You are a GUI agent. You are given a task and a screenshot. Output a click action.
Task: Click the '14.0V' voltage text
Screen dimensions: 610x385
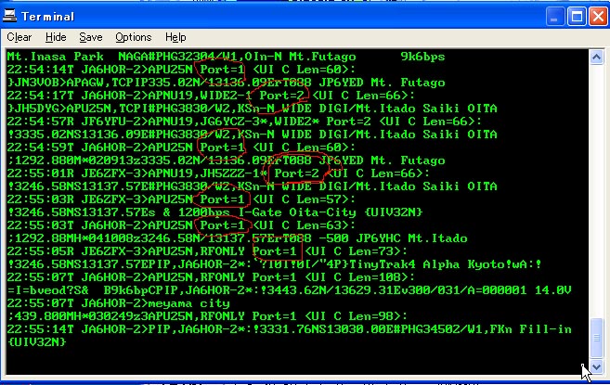click(x=552, y=290)
